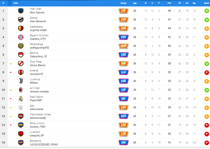Open manager Nico Vasche profile
This screenshot has width=210, height=149.
coord(37,13)
